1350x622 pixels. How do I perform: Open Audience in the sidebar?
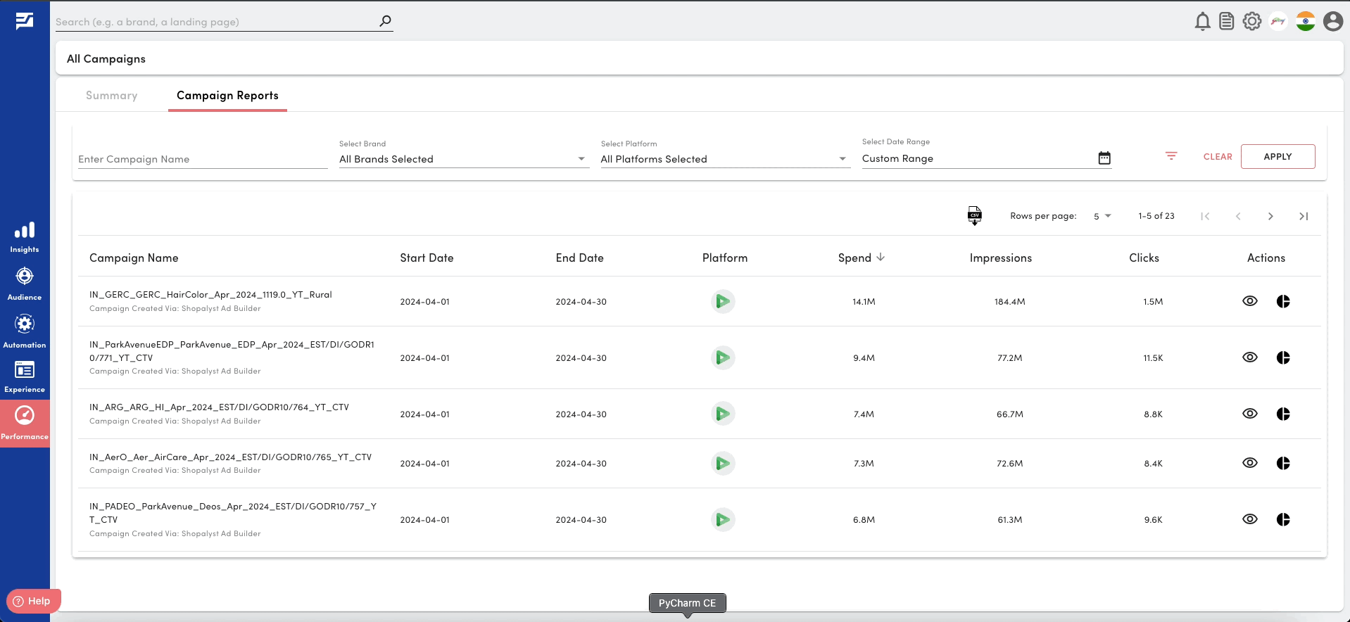coord(25,284)
